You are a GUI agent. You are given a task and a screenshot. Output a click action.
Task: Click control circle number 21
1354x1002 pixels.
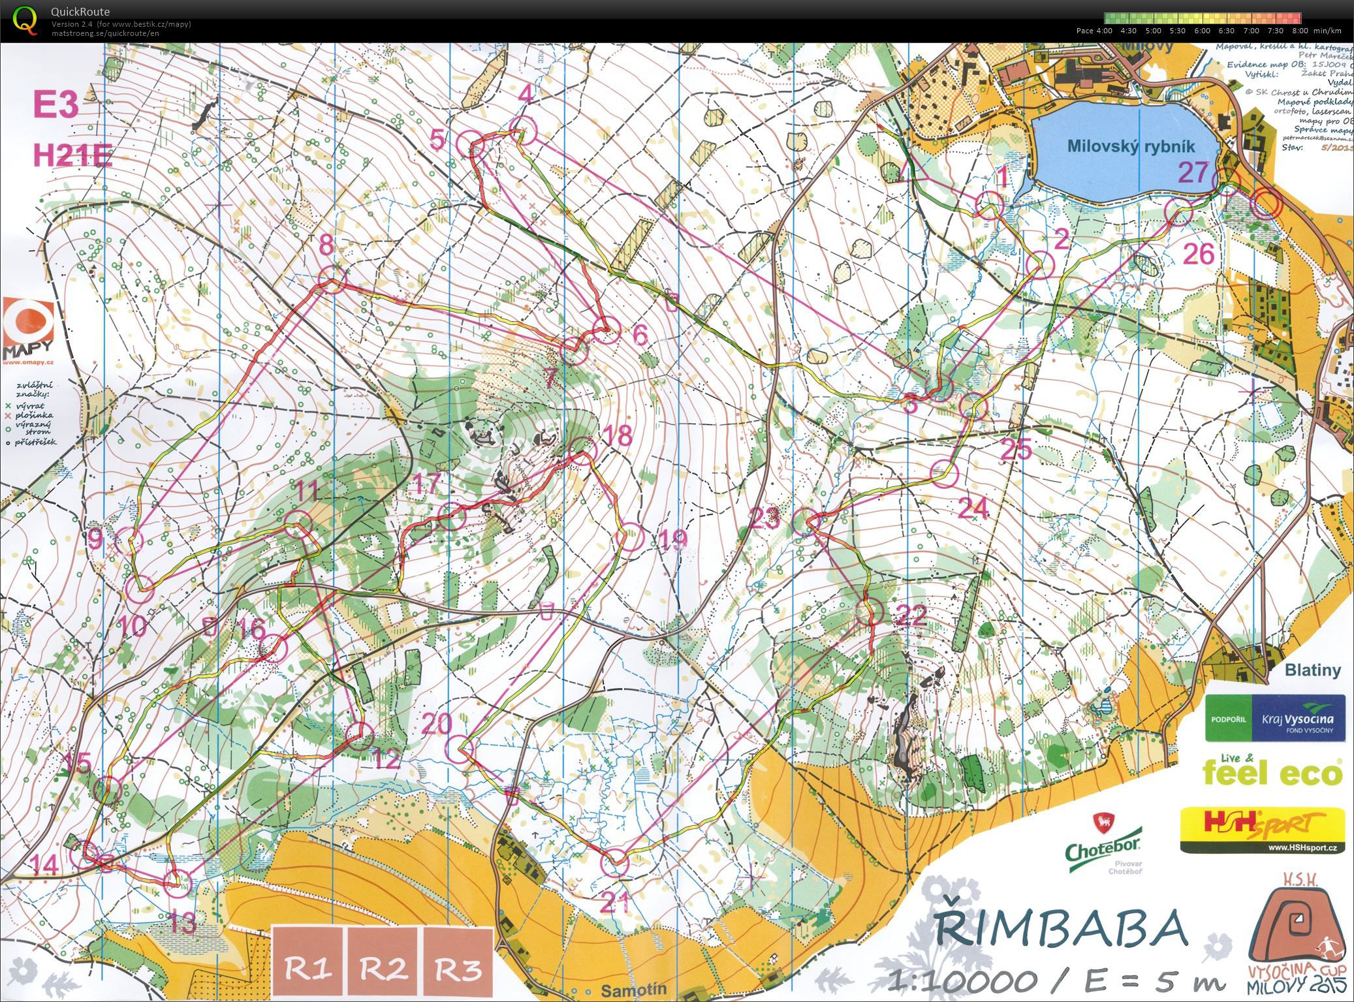(614, 863)
